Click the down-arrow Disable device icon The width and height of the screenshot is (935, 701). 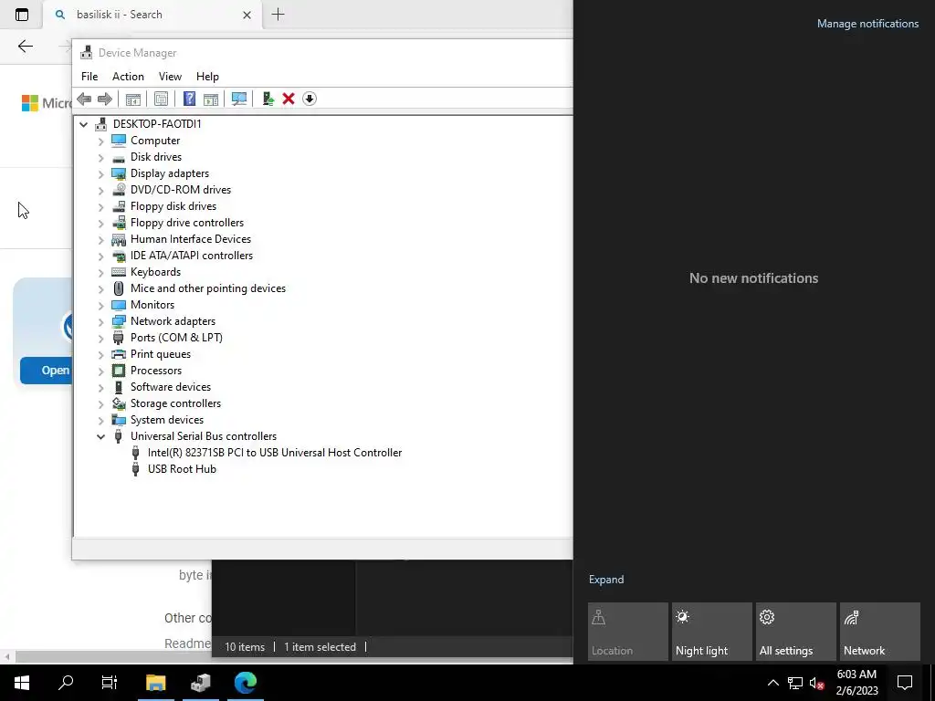pyautogui.click(x=309, y=99)
